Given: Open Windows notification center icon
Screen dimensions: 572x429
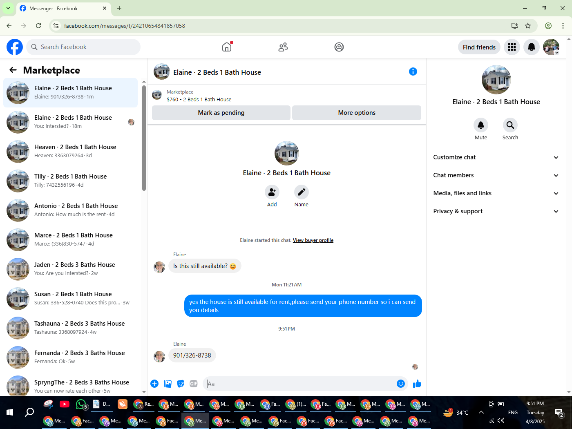Looking at the screenshot, I should point(559,413).
